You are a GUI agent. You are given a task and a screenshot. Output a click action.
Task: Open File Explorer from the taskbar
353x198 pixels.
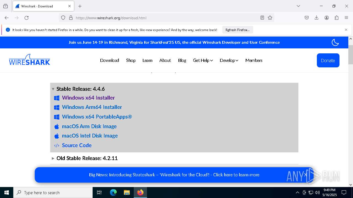point(127,193)
